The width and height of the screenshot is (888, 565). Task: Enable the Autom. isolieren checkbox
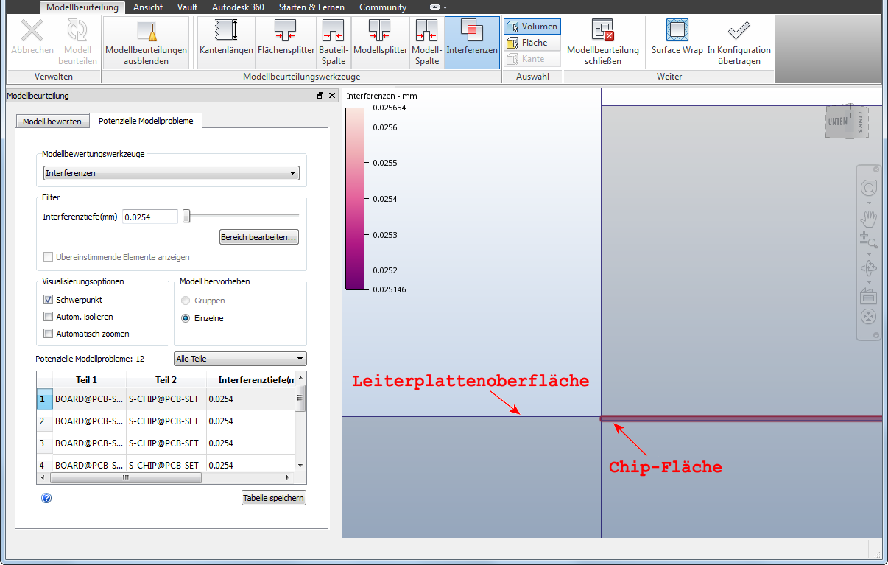coord(49,317)
